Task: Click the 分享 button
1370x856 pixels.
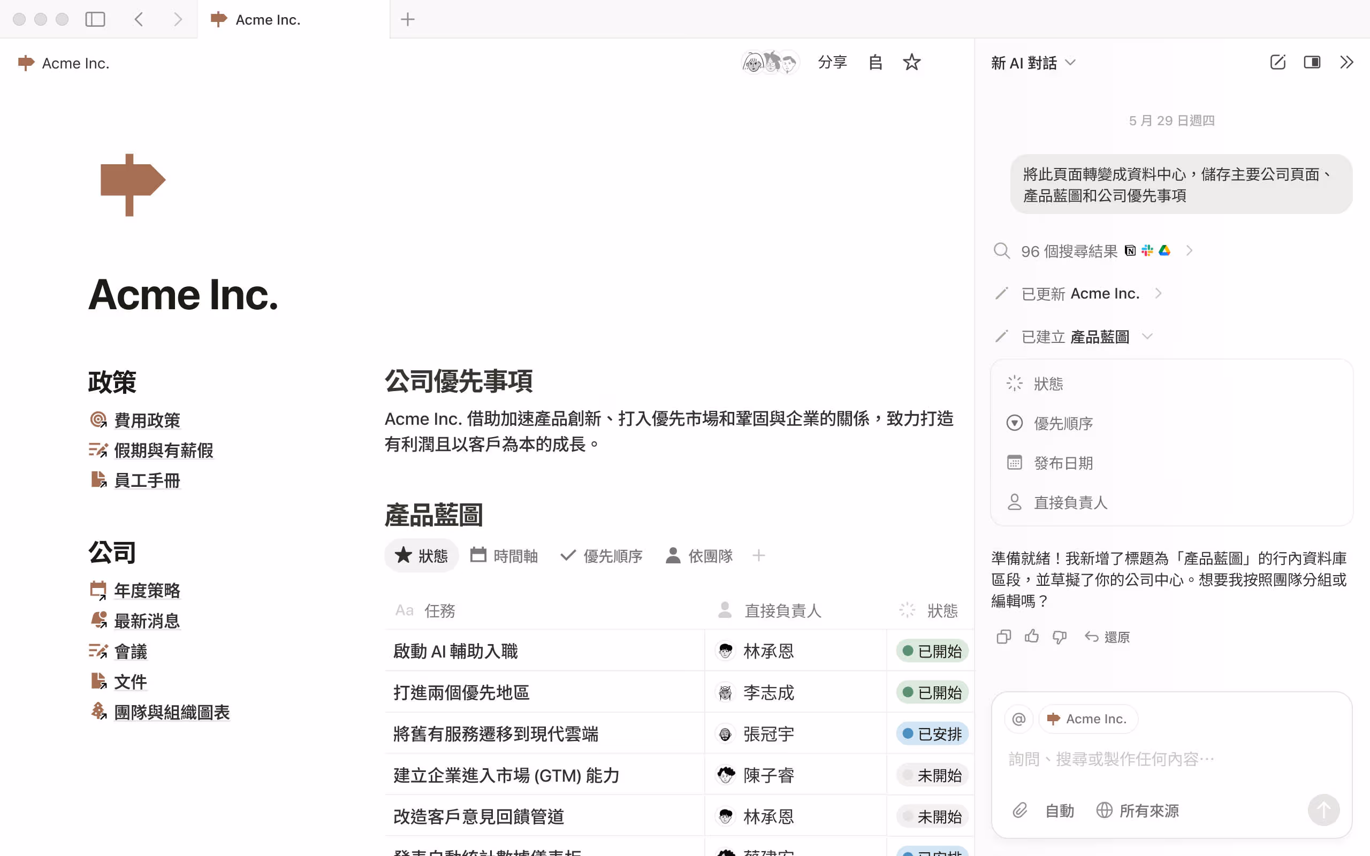Action: 832,62
